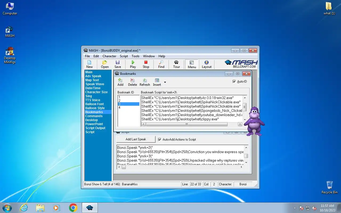This screenshot has width=341, height=213.
Task: Open the Help menu
Action: (162, 56)
